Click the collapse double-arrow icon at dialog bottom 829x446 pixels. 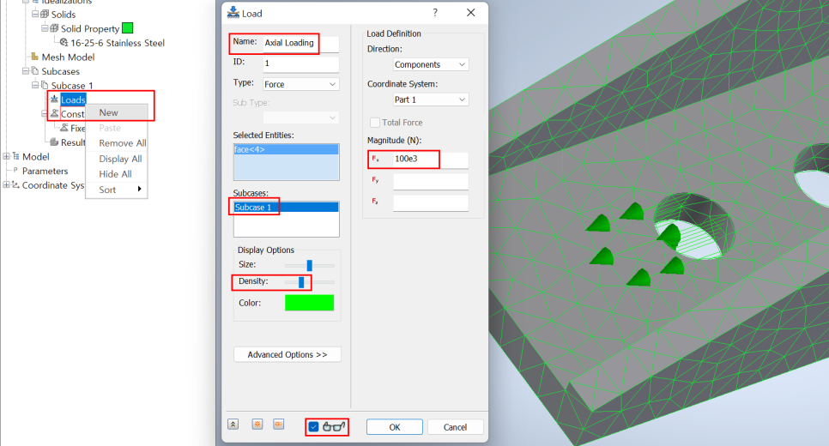233,425
